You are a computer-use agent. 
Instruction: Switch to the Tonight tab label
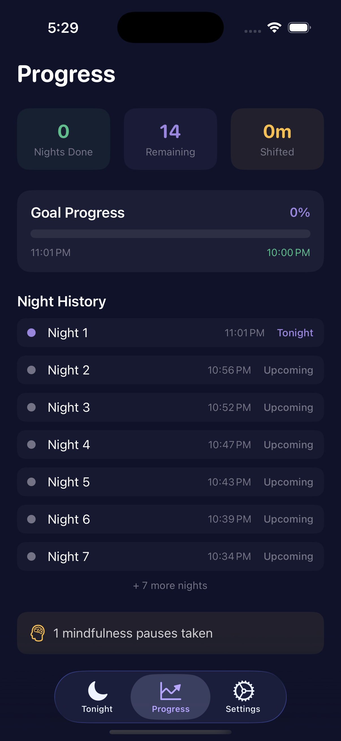pyautogui.click(x=97, y=709)
